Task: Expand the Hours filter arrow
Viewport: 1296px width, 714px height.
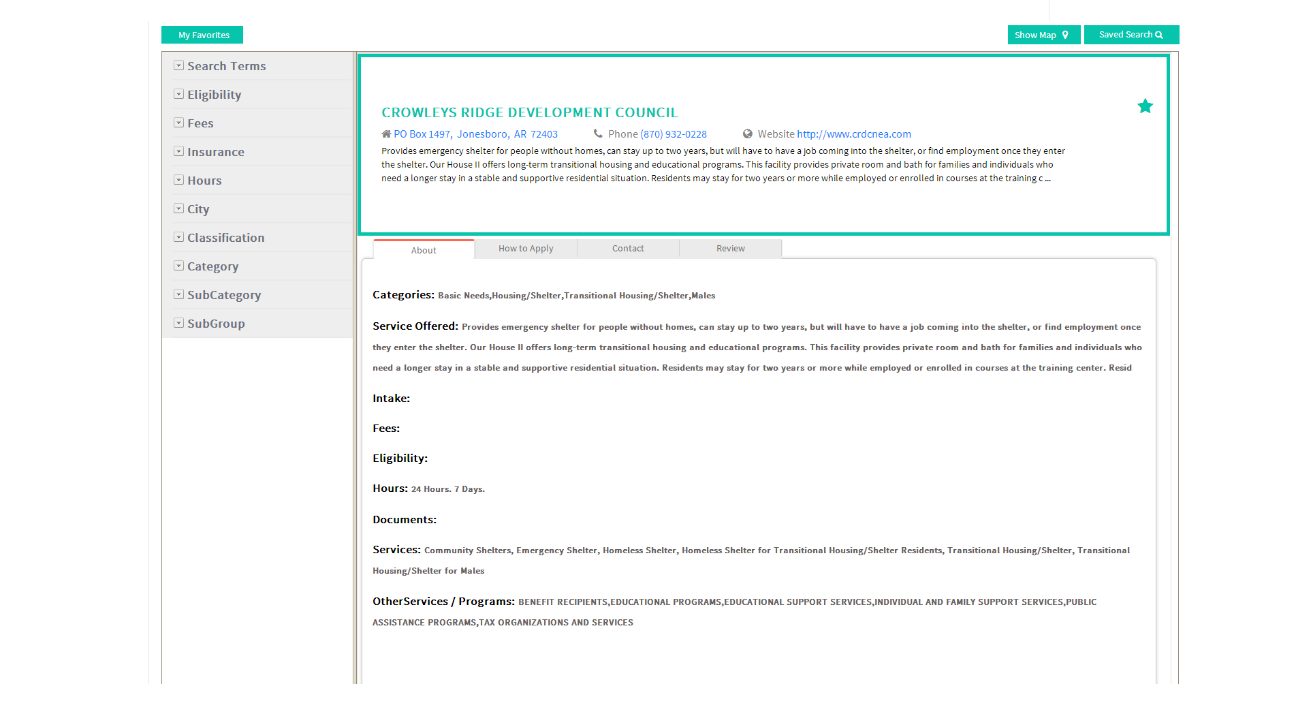Action: pos(178,180)
